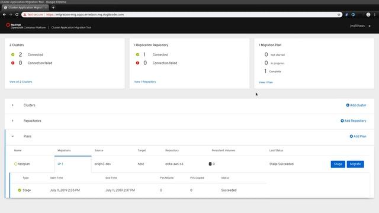Click the eriks-aws-s3 repository cell
This screenshot has width=379, height=213.
pos(174,164)
